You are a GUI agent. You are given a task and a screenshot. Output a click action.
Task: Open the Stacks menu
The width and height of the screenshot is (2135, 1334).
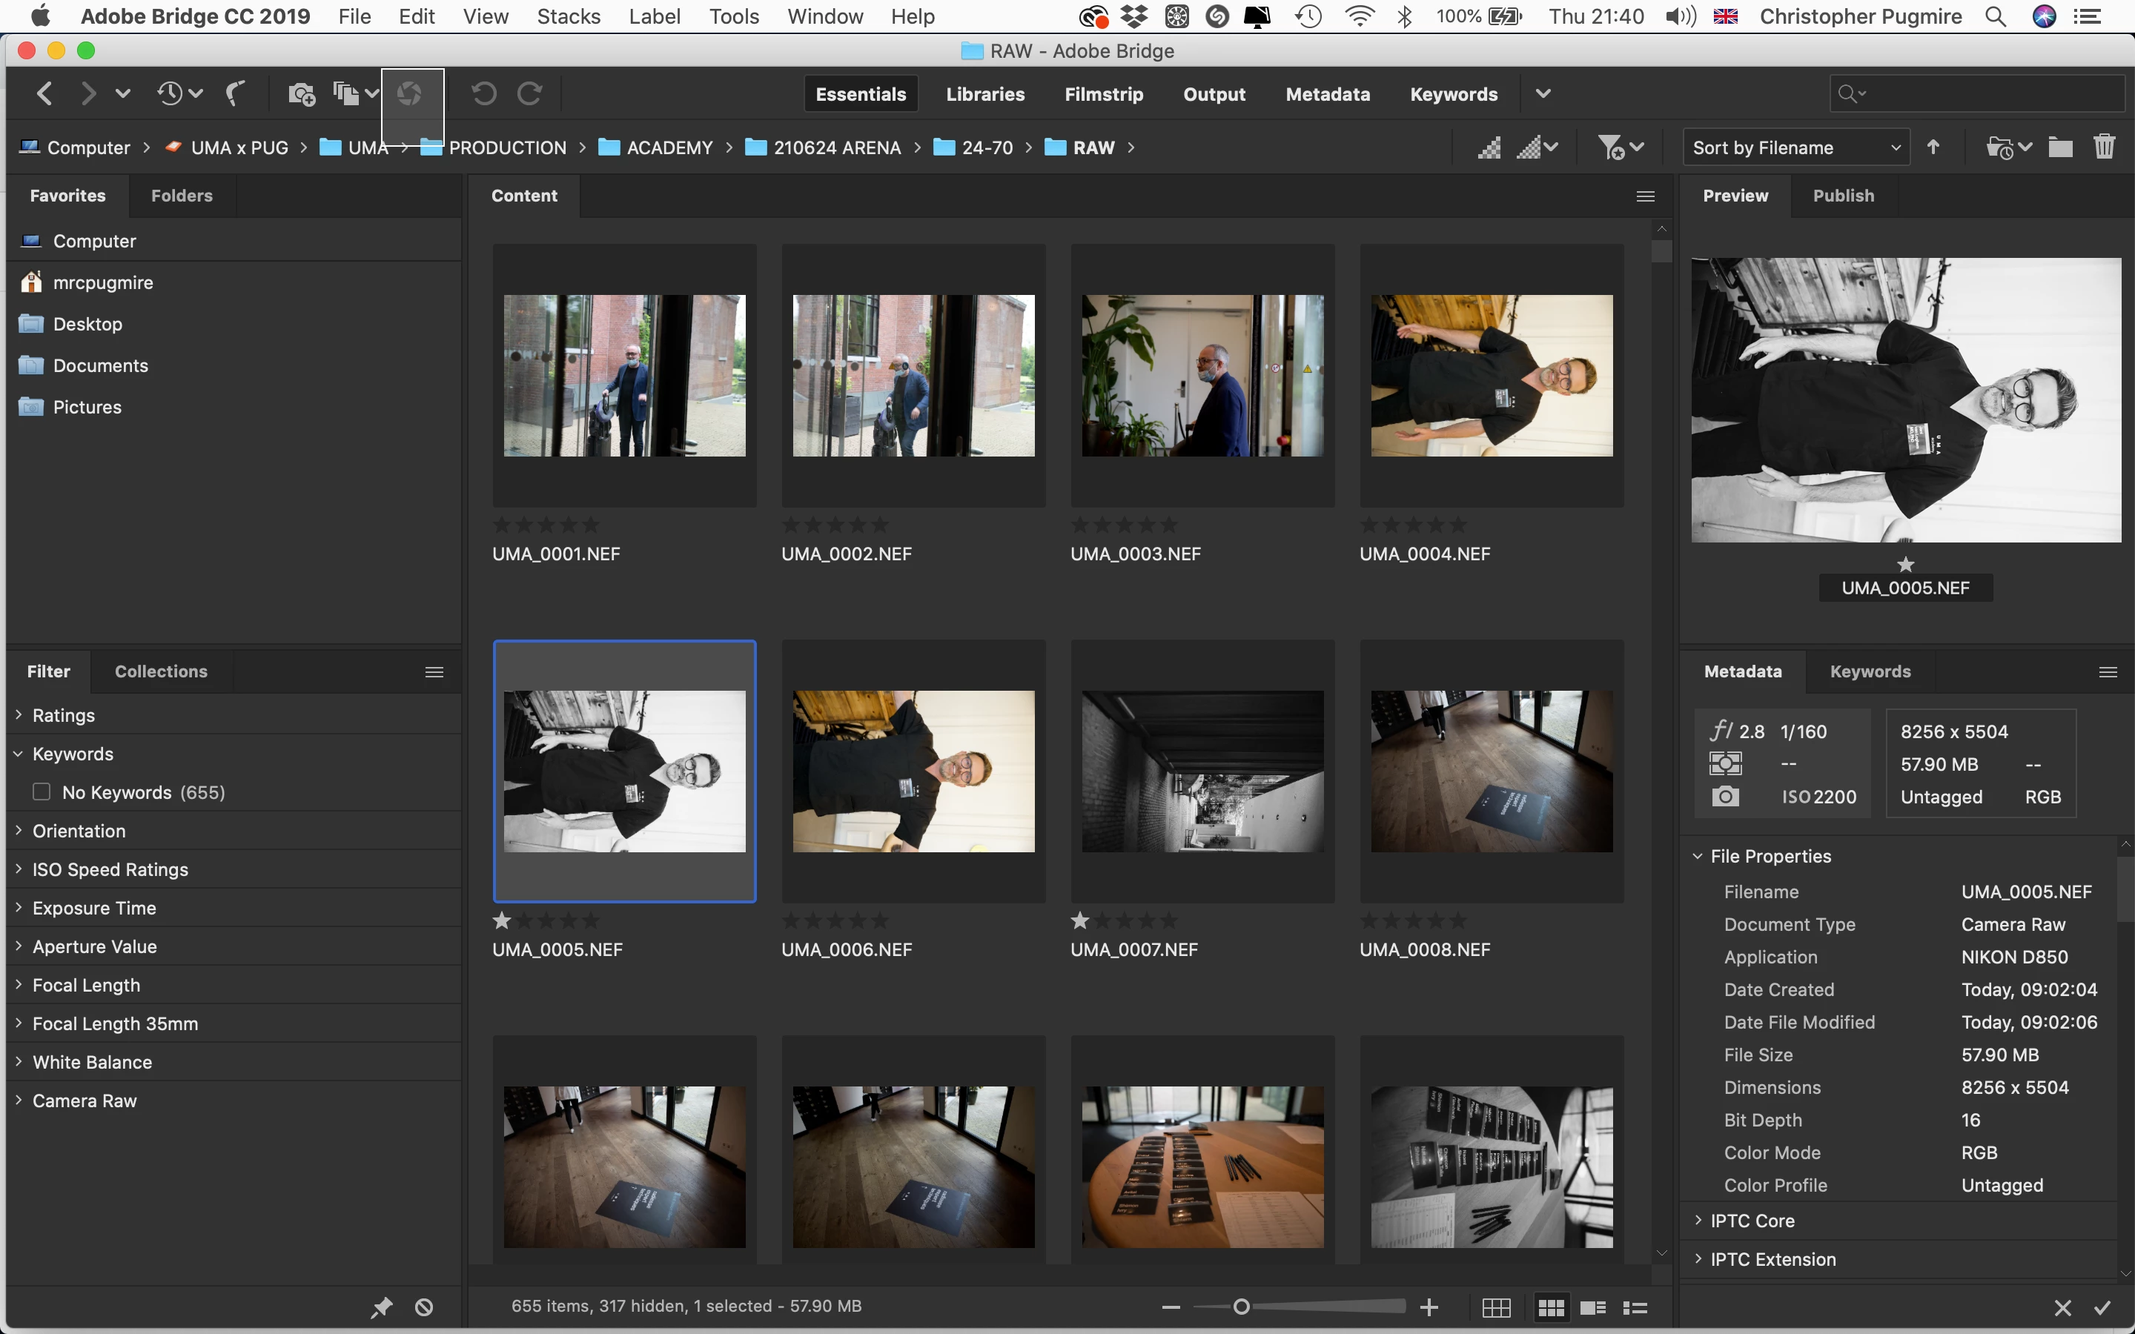568,17
